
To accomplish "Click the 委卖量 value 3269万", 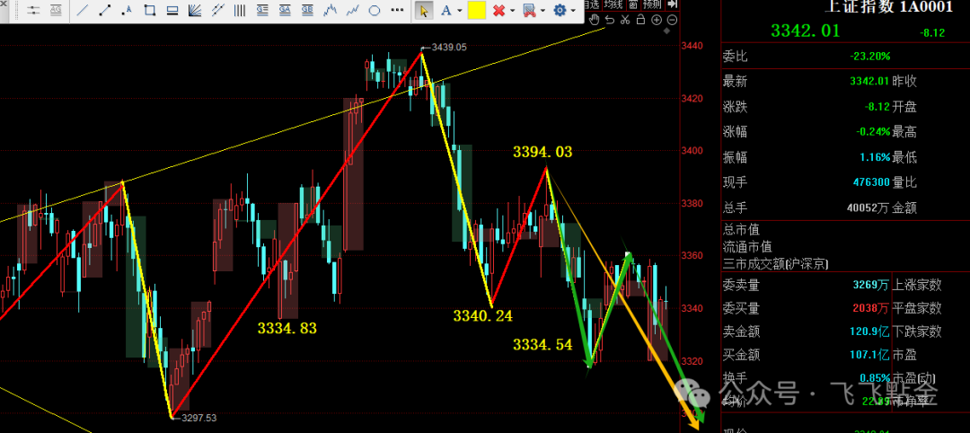I will 871,285.
